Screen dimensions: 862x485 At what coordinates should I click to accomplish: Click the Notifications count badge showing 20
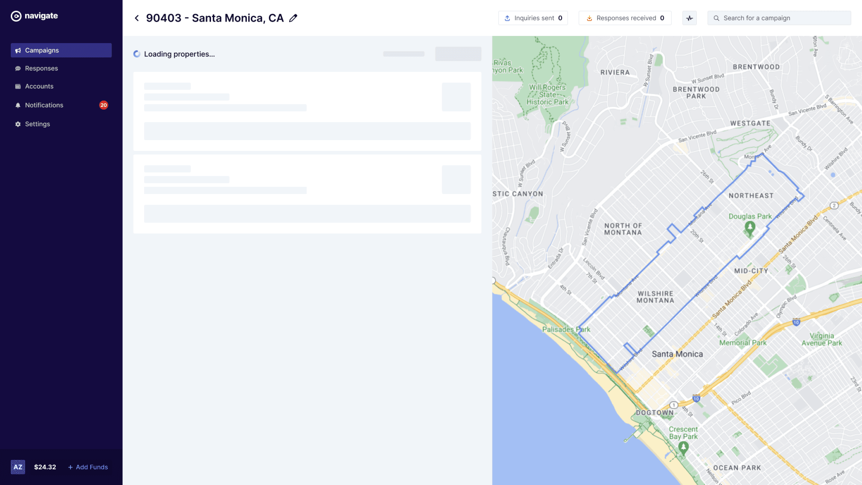coord(103,105)
